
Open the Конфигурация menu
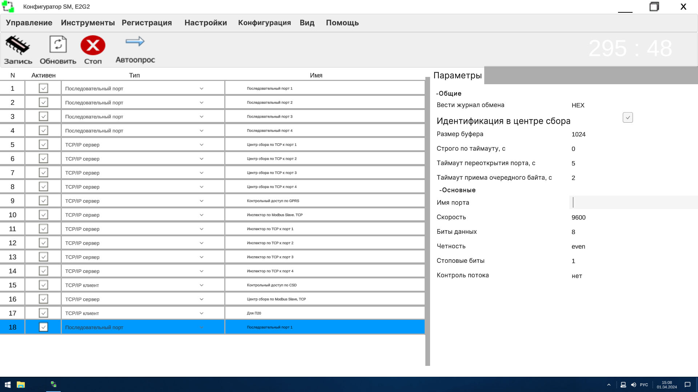264,23
